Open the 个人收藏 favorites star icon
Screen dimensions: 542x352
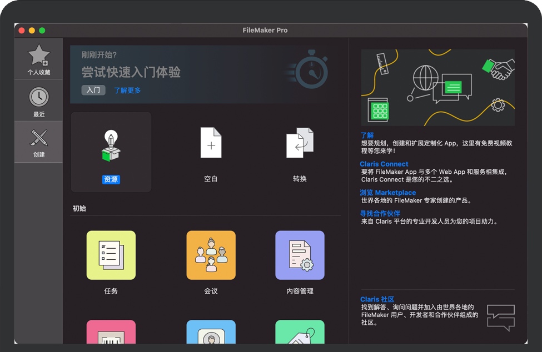pyautogui.click(x=38, y=56)
